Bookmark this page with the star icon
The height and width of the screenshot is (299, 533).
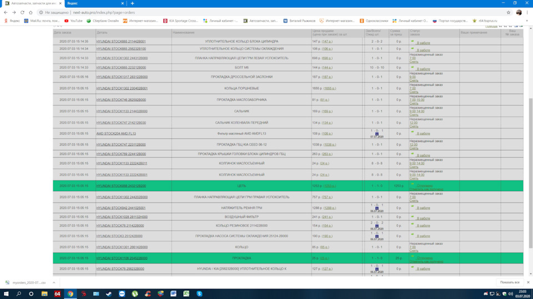509,13
